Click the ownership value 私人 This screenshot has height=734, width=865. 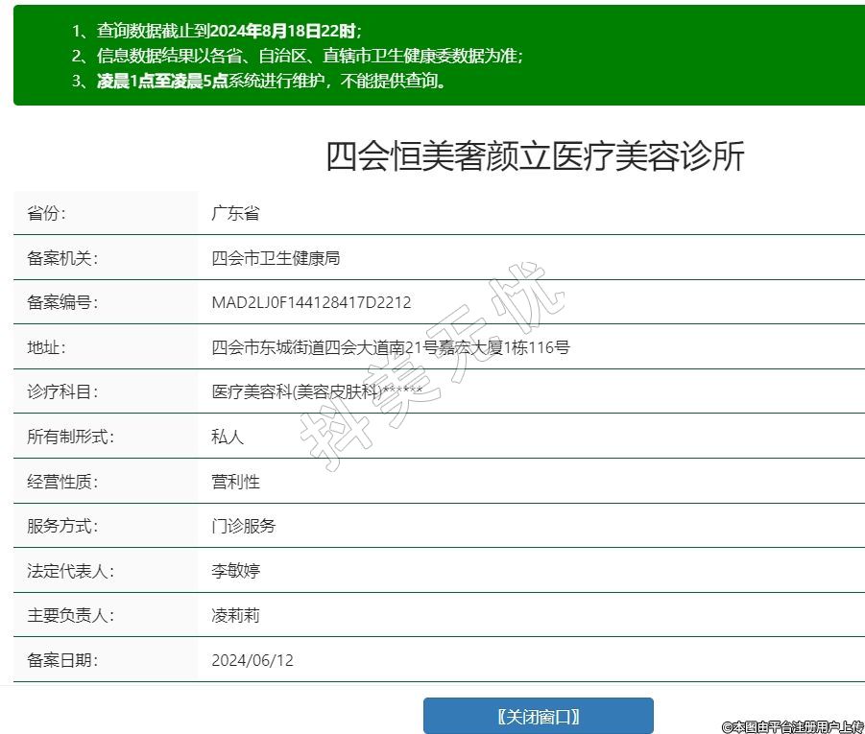228,437
